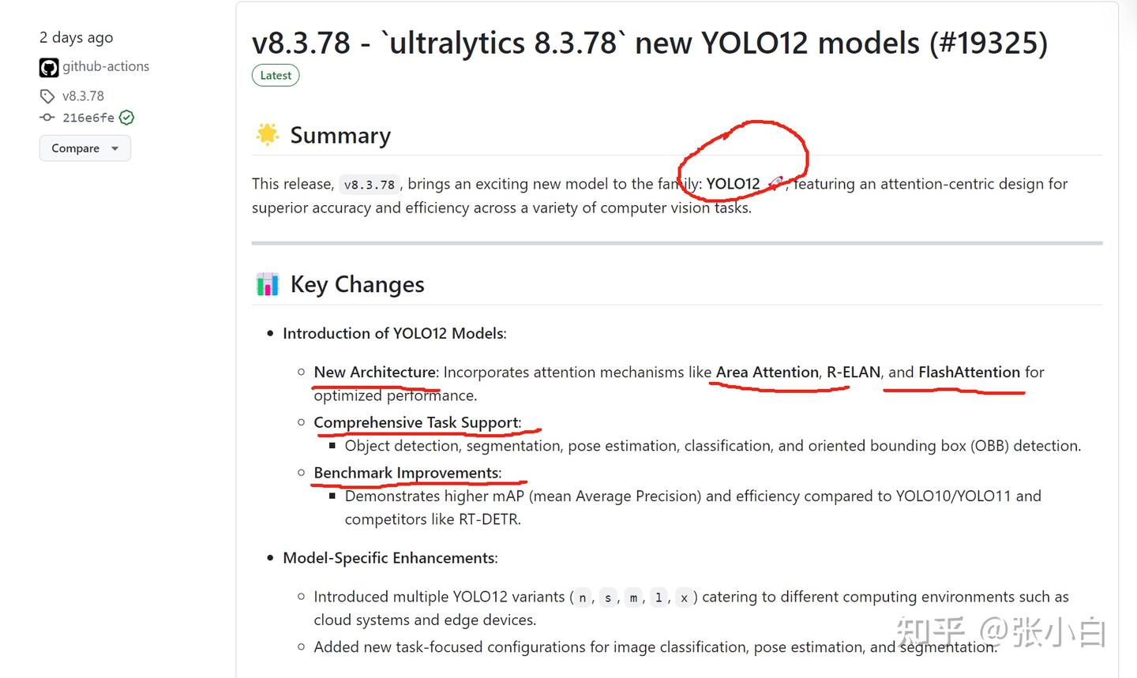
Task: Open the github-actions author link
Action: [106, 66]
